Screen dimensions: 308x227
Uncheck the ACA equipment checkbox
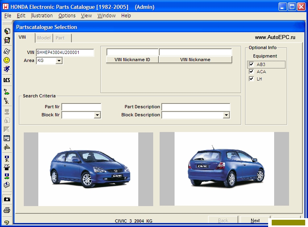coord(251,72)
